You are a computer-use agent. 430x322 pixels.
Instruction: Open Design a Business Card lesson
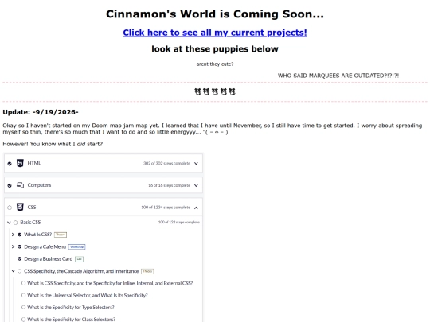click(x=49, y=258)
